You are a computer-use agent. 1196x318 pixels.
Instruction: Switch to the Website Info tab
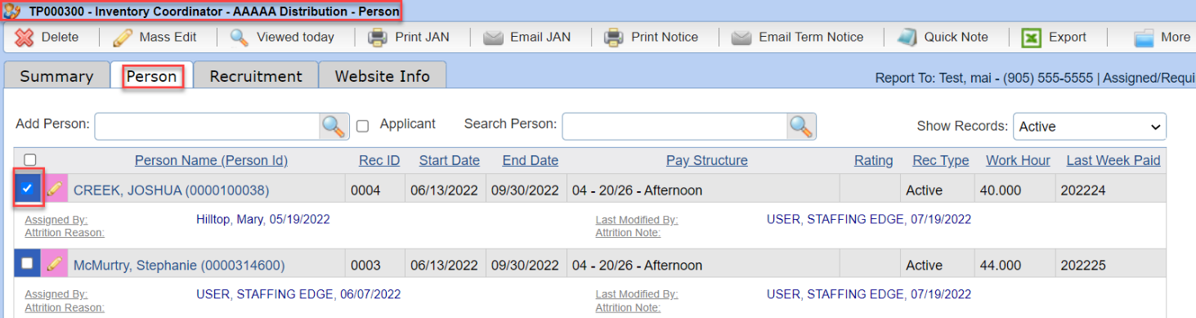[x=383, y=76]
